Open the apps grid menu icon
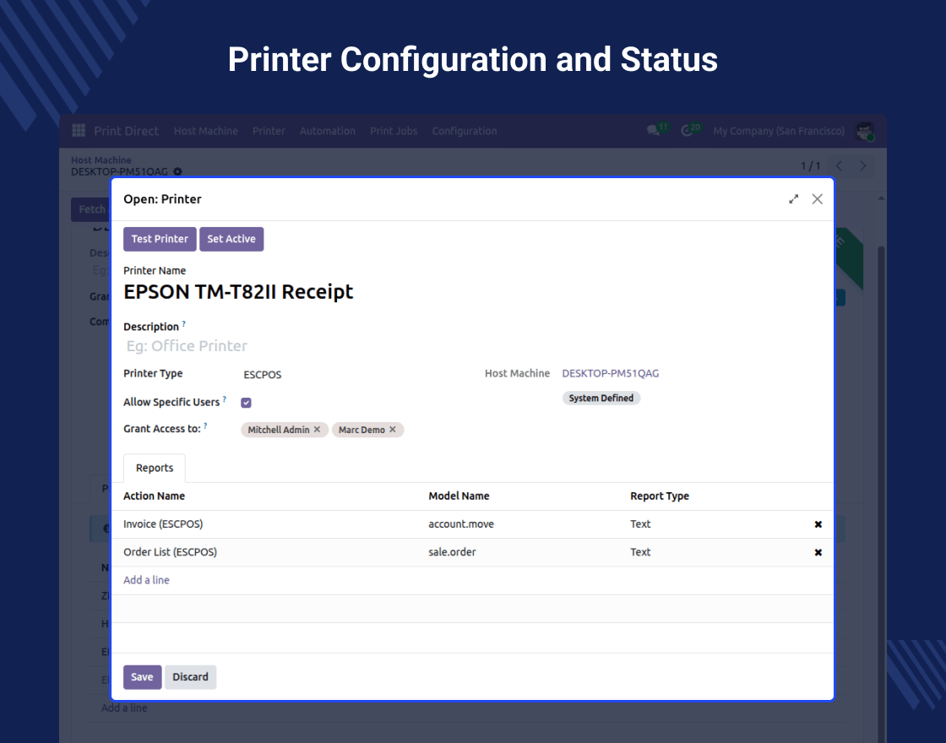 pos(79,131)
